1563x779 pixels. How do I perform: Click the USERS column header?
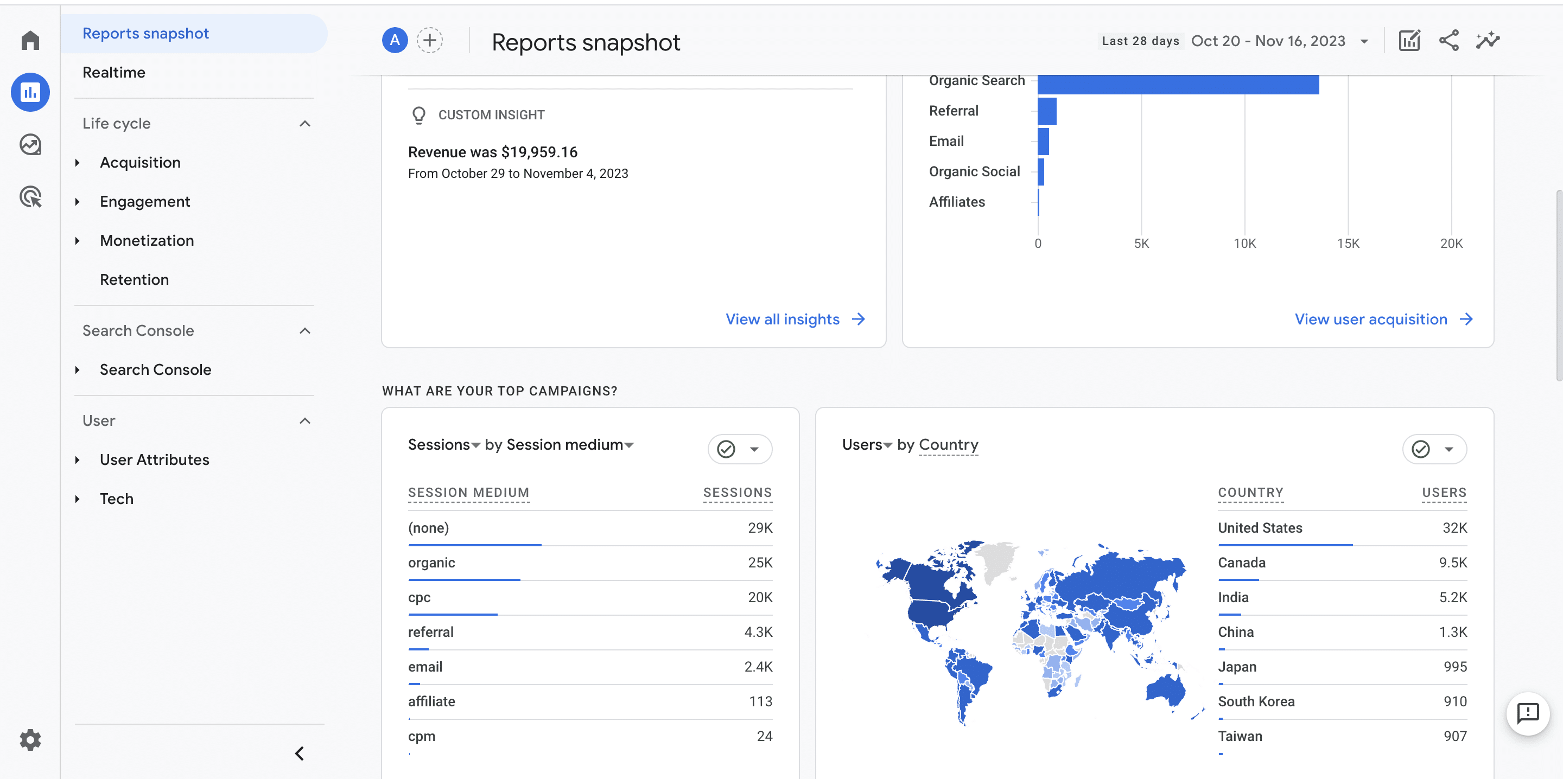pos(1444,493)
